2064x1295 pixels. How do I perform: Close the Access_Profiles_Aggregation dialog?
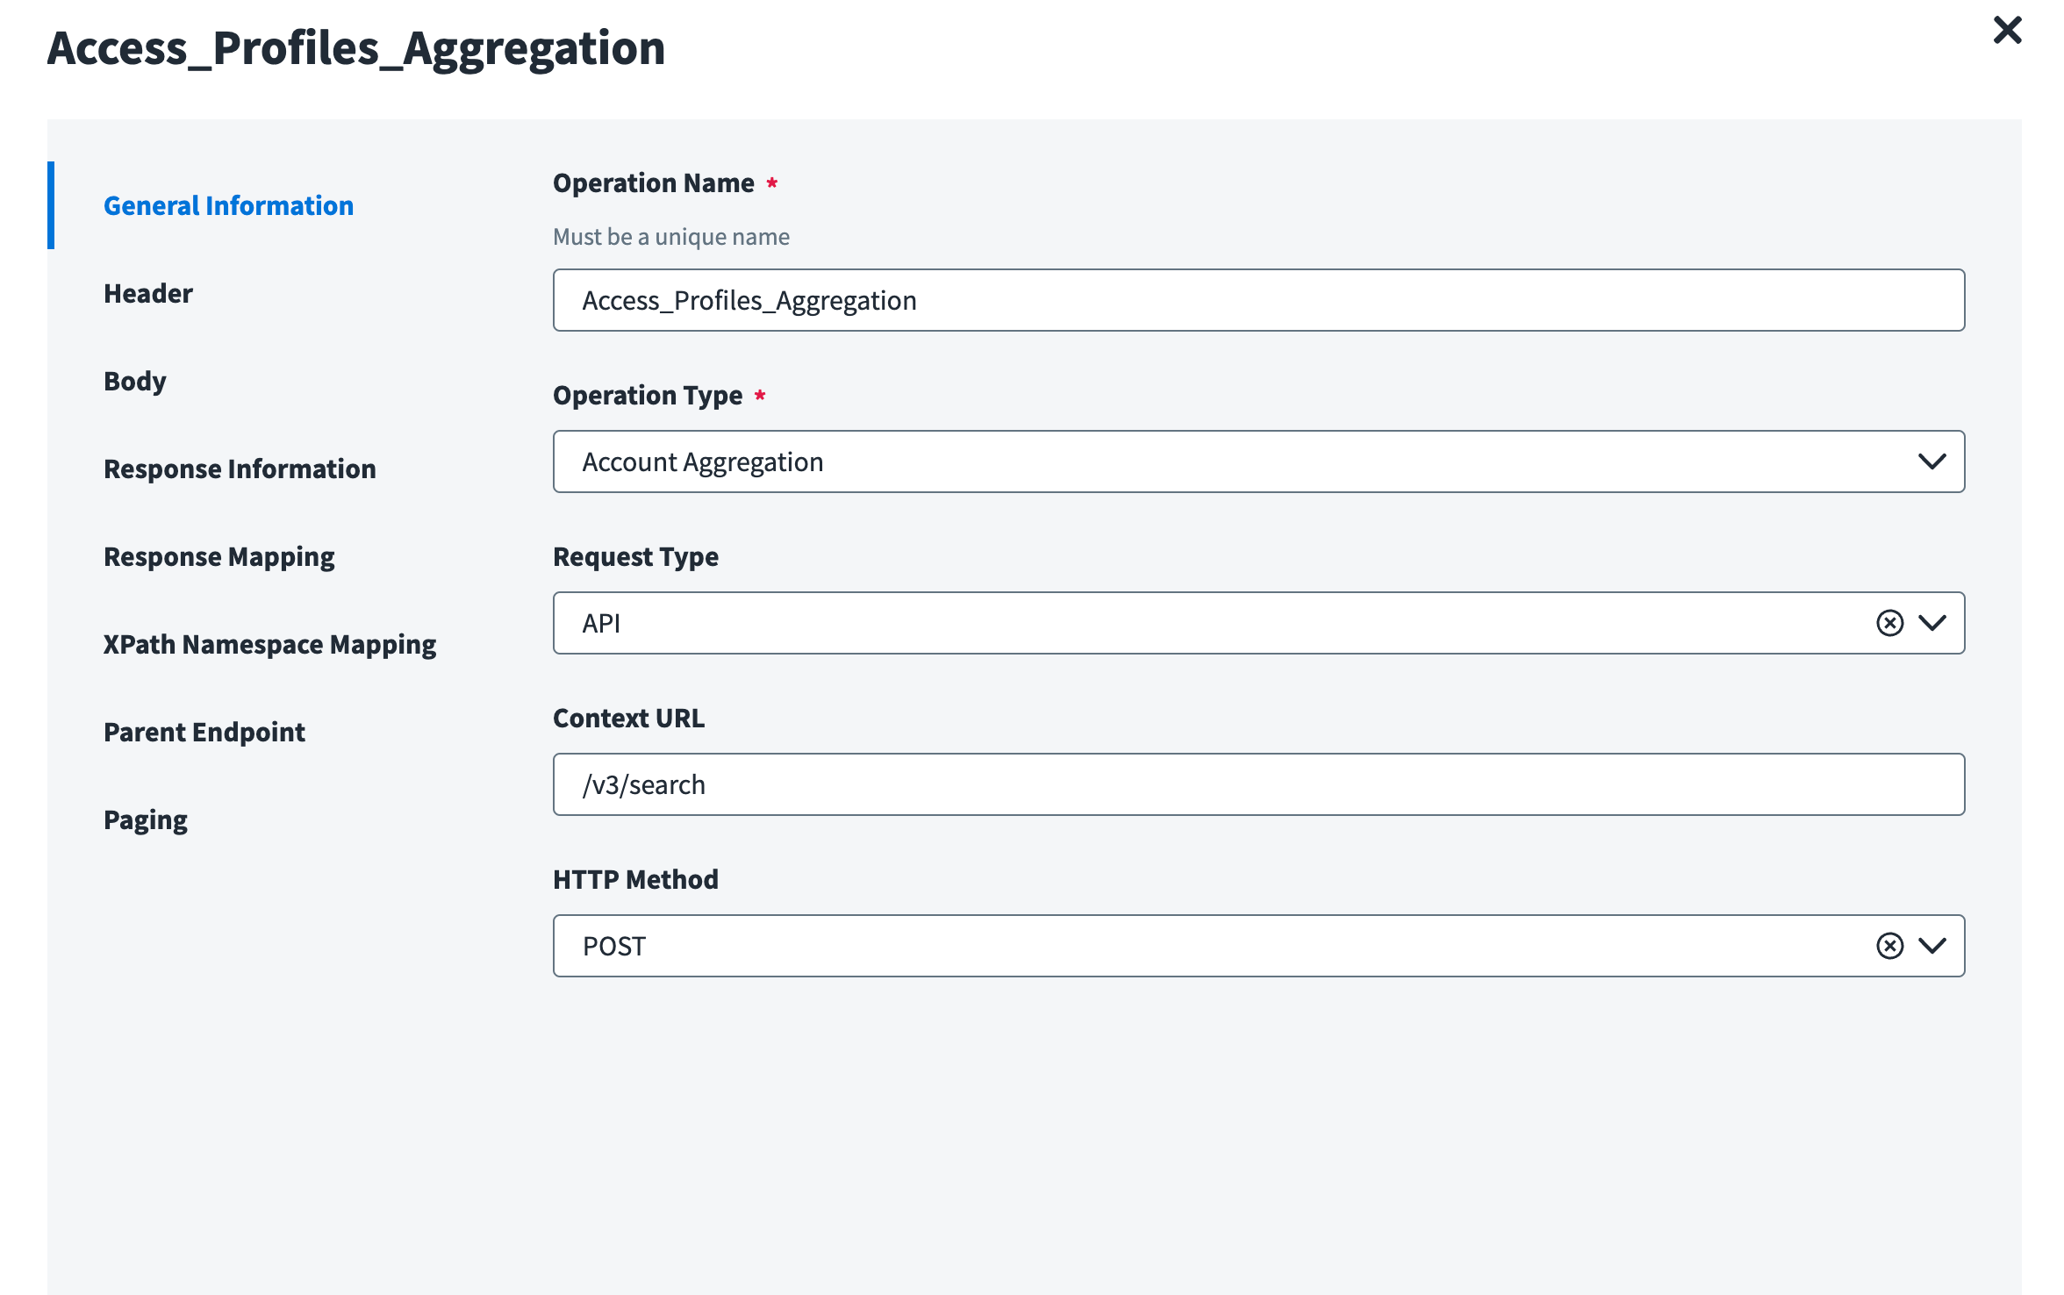(x=2007, y=31)
